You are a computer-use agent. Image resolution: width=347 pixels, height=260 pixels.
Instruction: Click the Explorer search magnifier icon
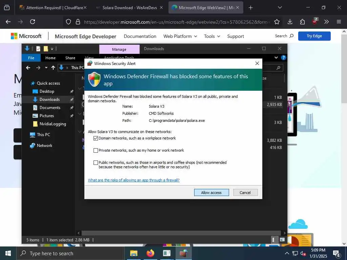pyautogui.click(x=278, y=68)
